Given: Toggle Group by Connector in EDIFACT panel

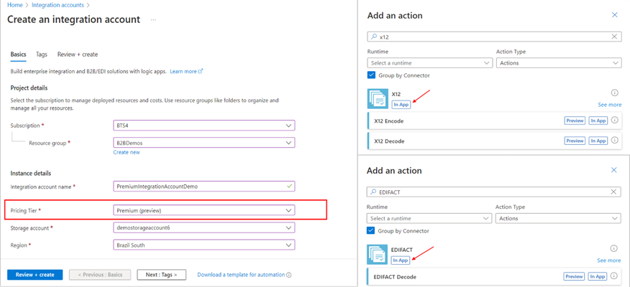Looking at the screenshot, I should click(370, 231).
